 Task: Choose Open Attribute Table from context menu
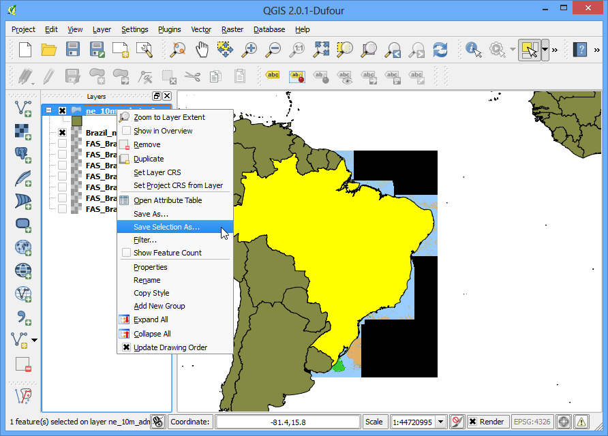point(175,200)
